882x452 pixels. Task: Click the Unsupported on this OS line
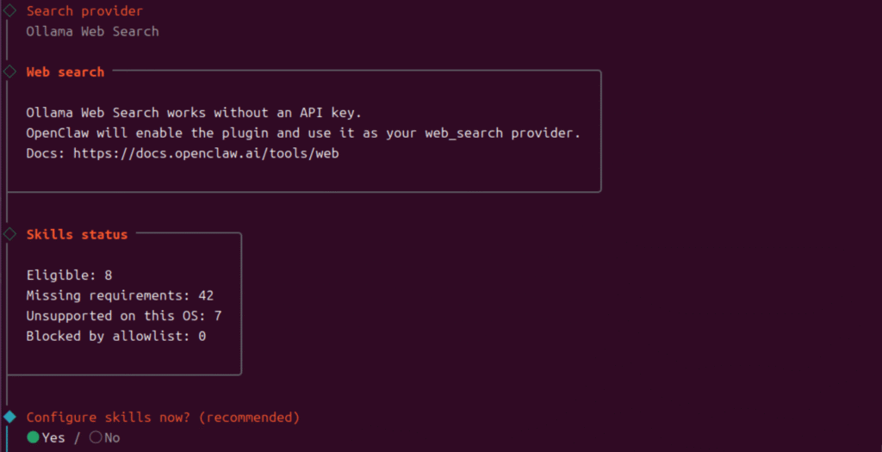point(123,316)
